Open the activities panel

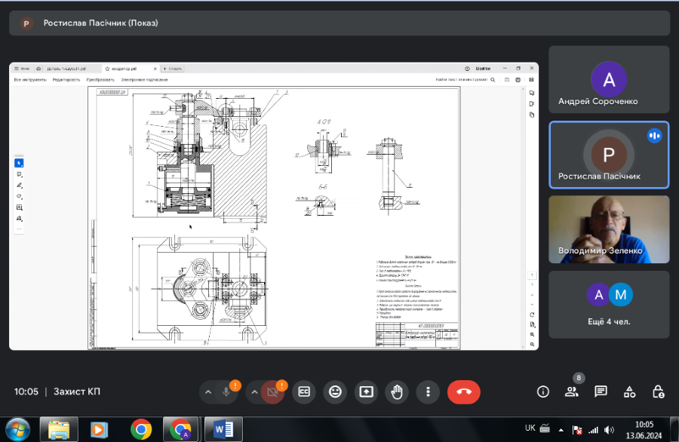point(629,391)
